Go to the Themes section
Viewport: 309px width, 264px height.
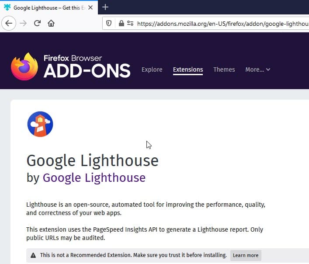224,69
